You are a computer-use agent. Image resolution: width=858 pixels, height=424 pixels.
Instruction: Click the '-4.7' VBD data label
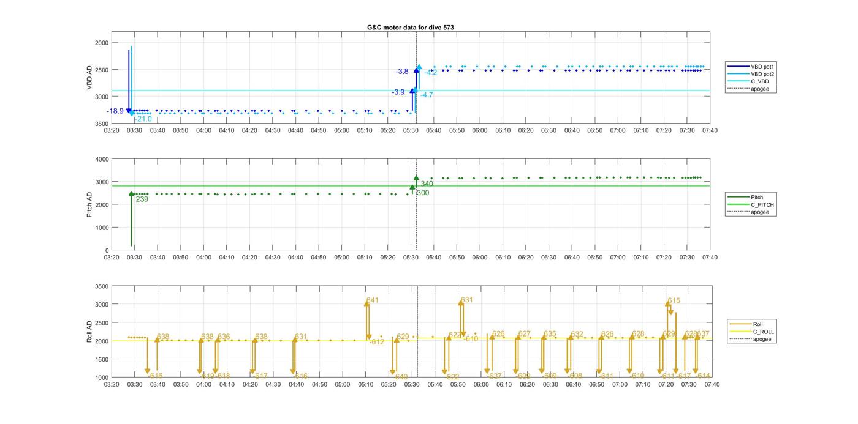(427, 95)
